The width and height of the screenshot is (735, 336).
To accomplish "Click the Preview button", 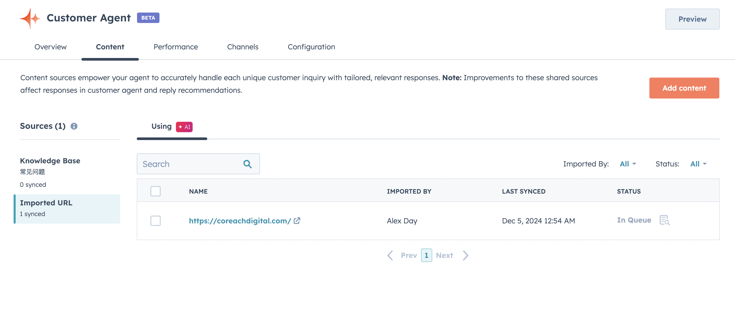I will point(692,19).
